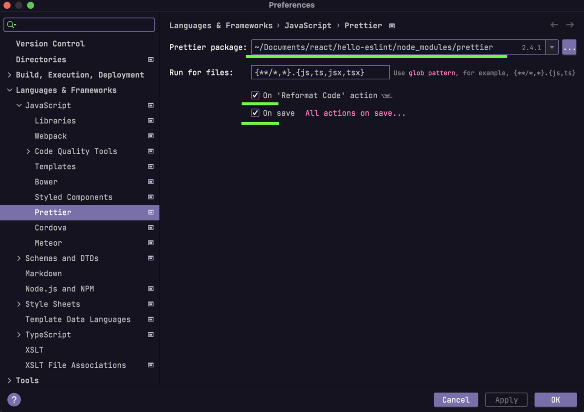Screen dimensions: 584x412
Task: Collapse the JavaScript tree node
Action: pos(19,105)
